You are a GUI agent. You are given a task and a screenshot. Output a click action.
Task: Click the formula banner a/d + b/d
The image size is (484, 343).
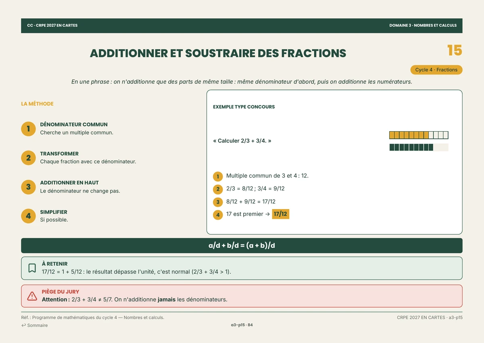coord(242,245)
